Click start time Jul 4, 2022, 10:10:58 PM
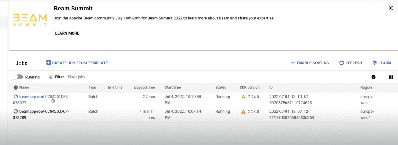Viewport: 398px width, 145px height. tap(183, 100)
